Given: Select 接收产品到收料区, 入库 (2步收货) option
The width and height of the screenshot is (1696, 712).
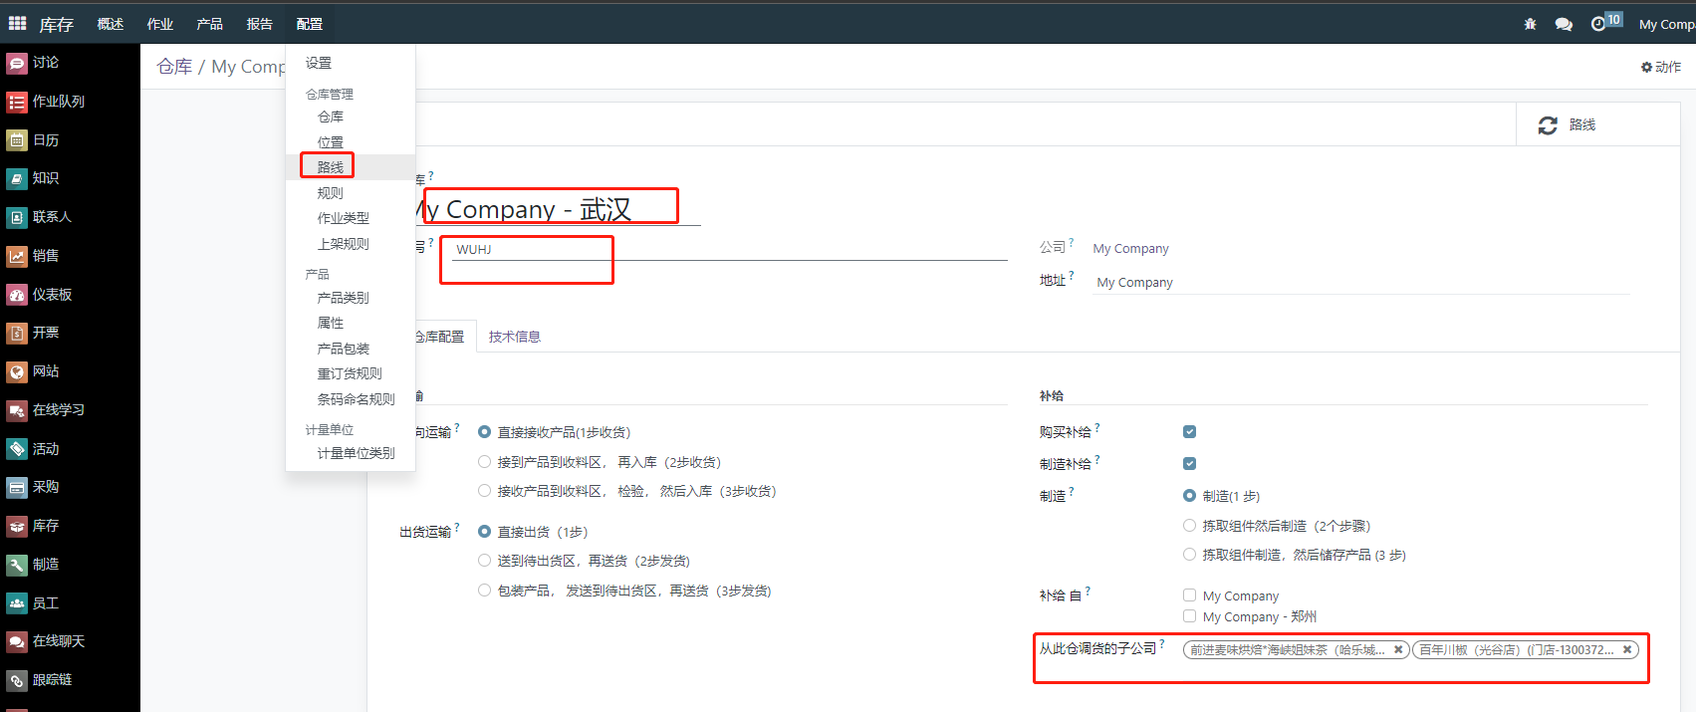Looking at the screenshot, I should point(485,462).
